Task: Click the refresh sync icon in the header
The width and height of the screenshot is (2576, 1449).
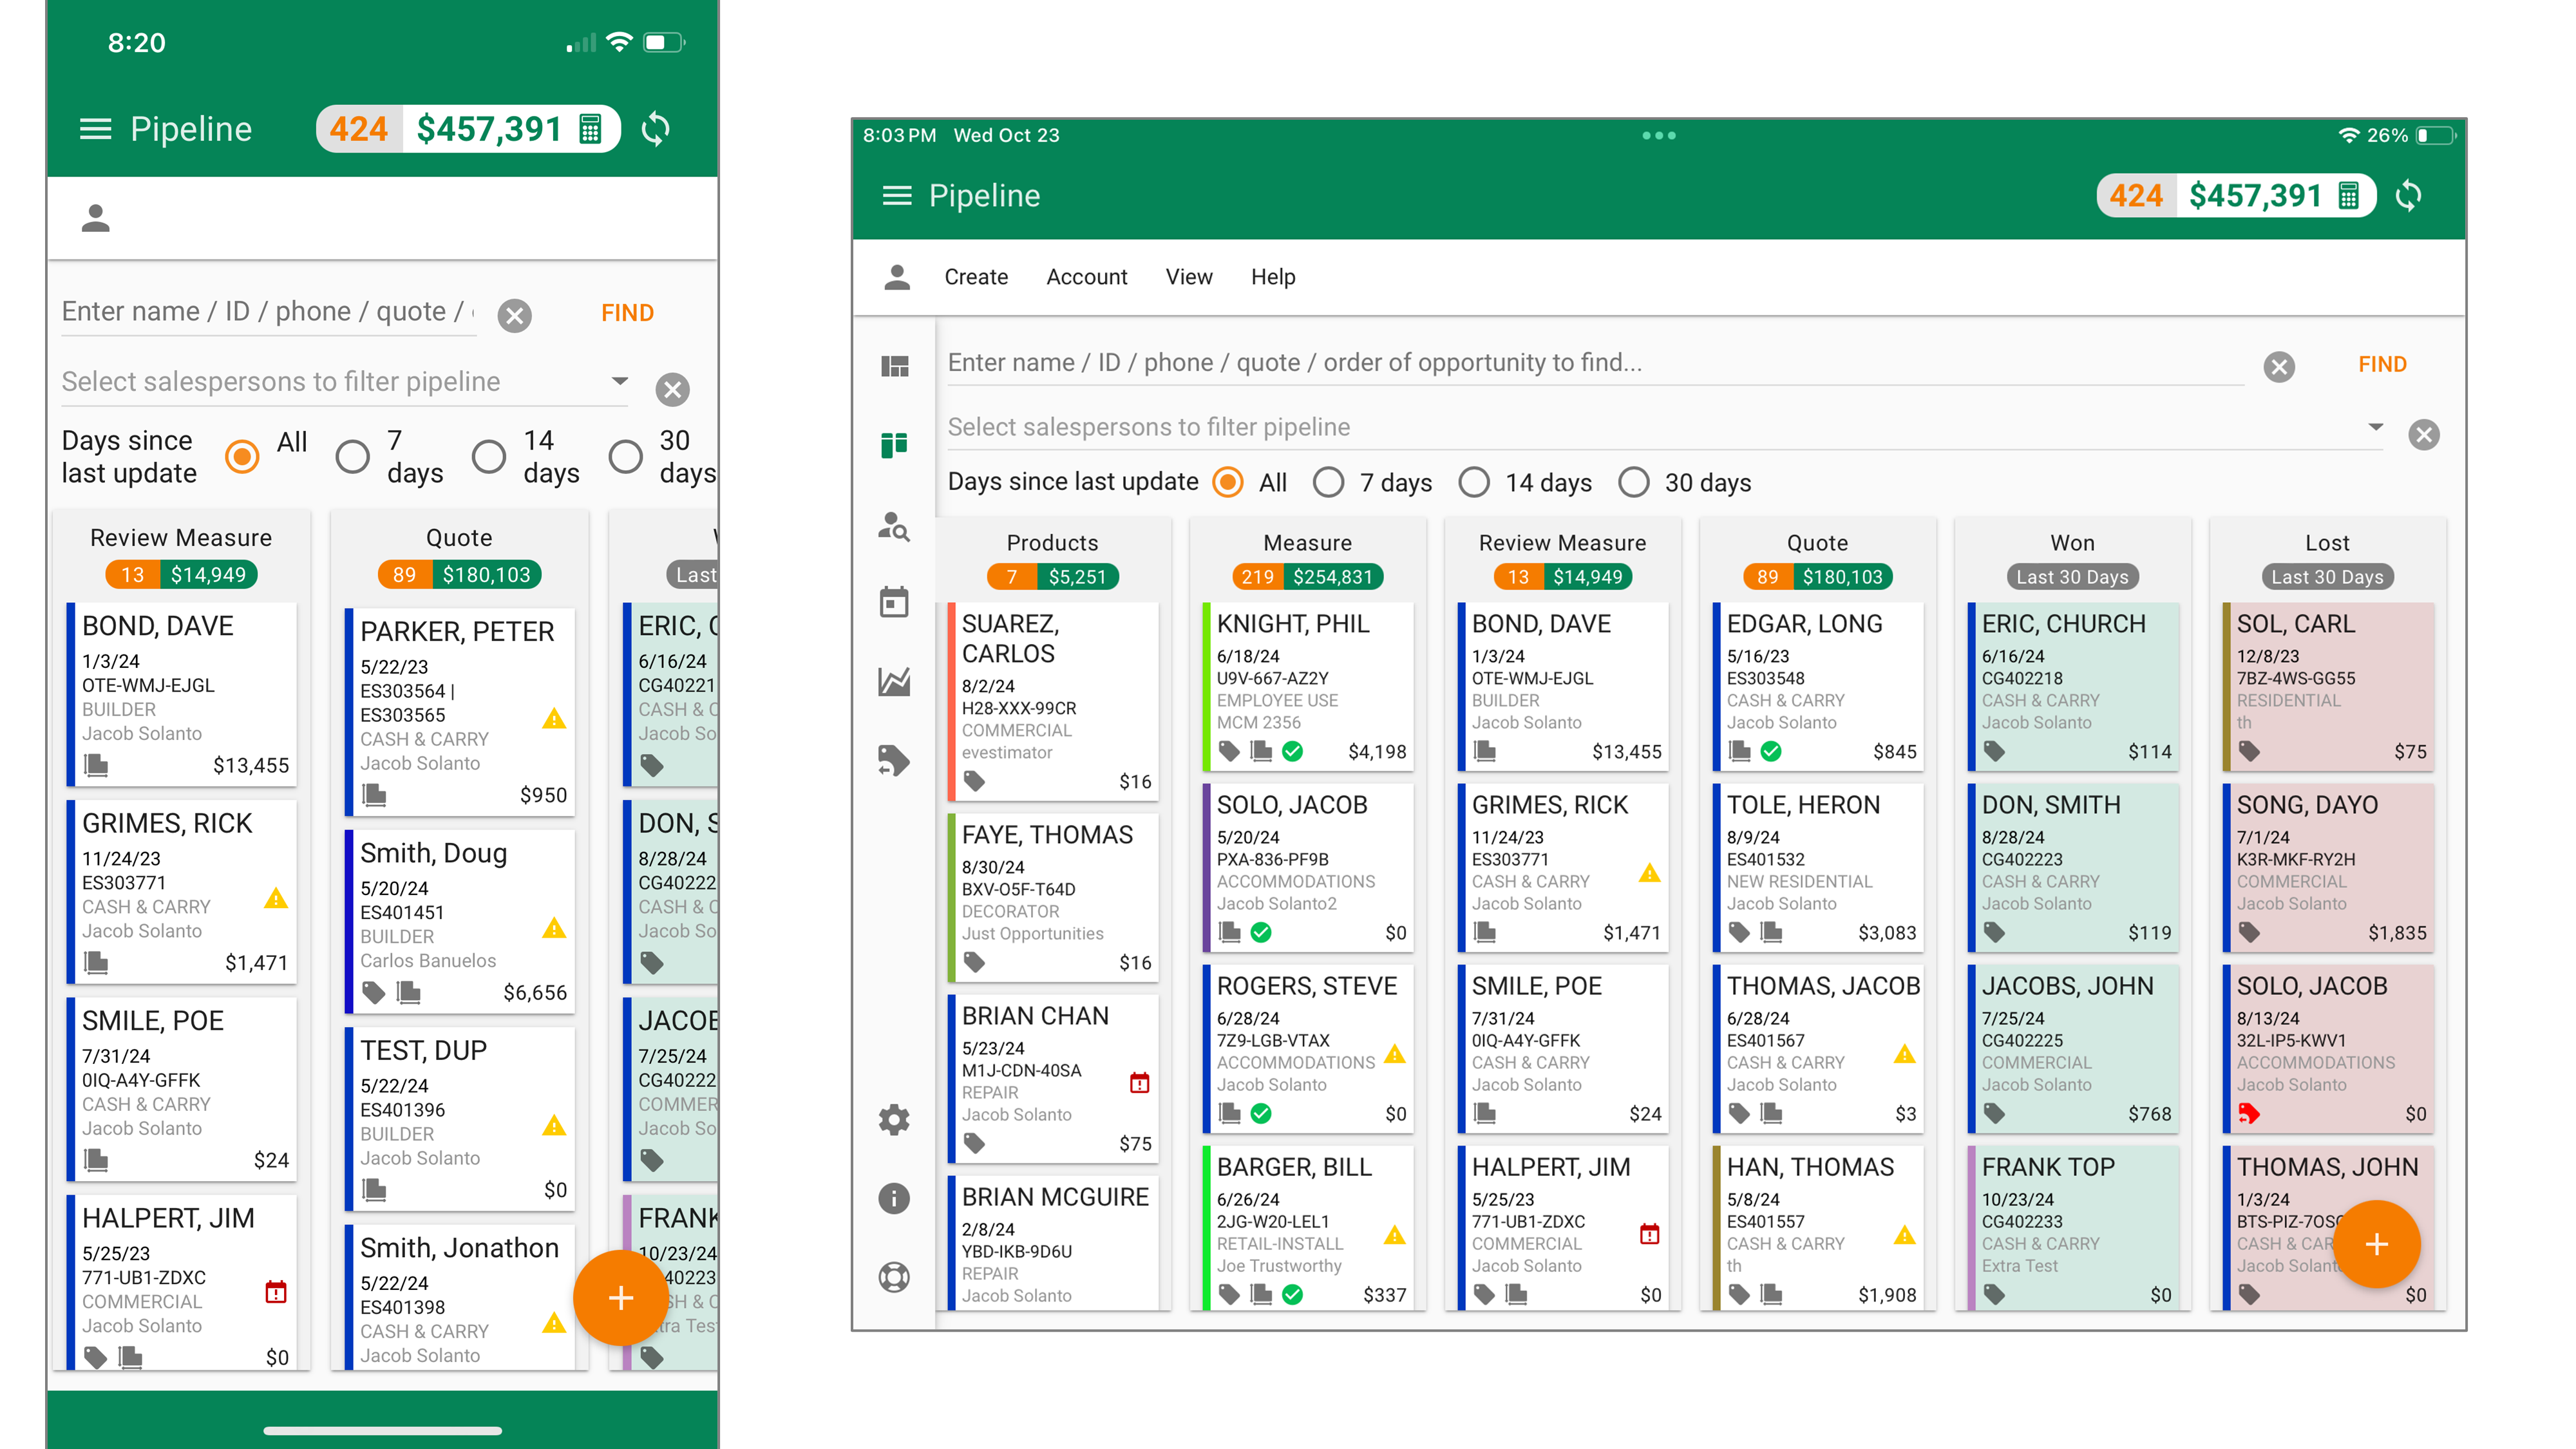Action: pyautogui.click(x=2410, y=196)
